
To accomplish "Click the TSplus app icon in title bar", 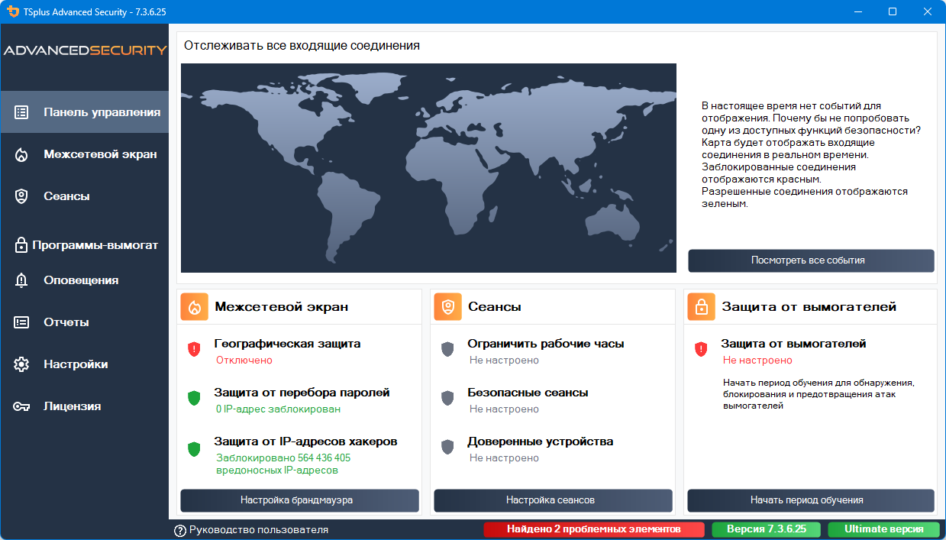I will pyautogui.click(x=12, y=11).
